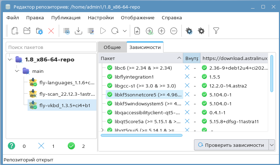Click the download arrow toolbar icon

click(78, 31)
